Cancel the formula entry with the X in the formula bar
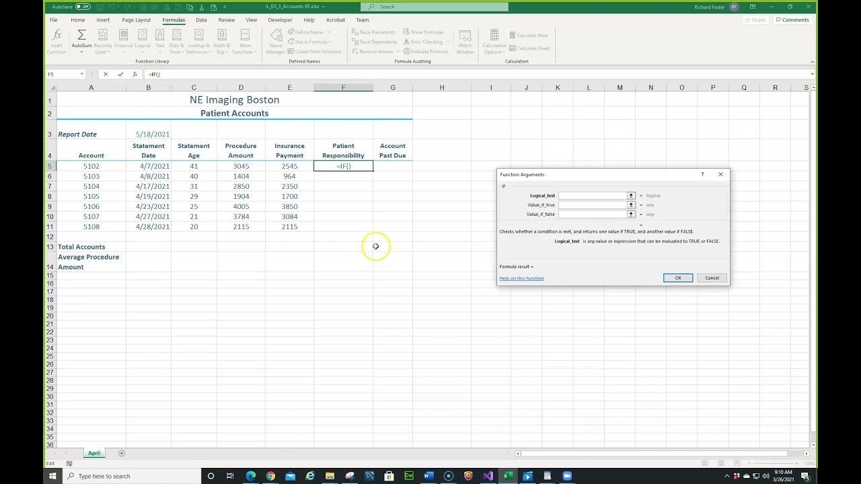Viewport: 861px width, 484px height. 106,74
